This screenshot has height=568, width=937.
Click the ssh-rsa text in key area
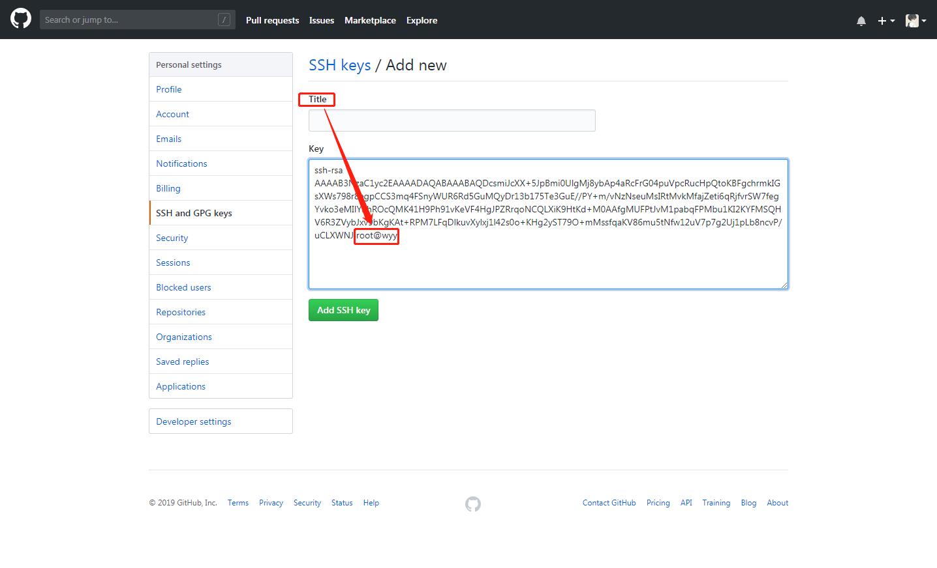click(328, 170)
